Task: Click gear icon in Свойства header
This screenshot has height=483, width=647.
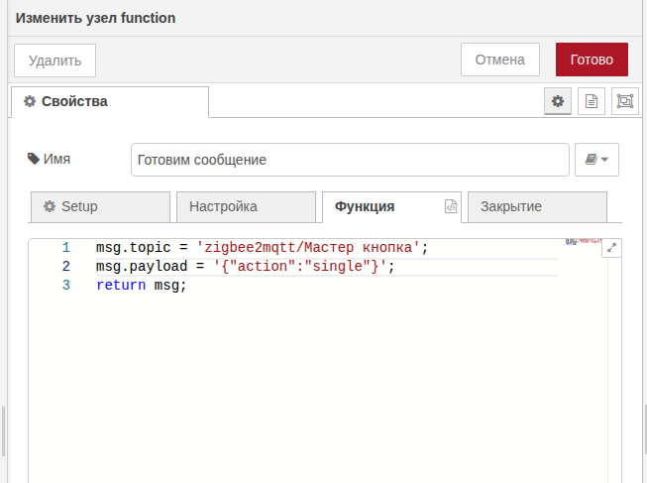Action: click(x=30, y=101)
